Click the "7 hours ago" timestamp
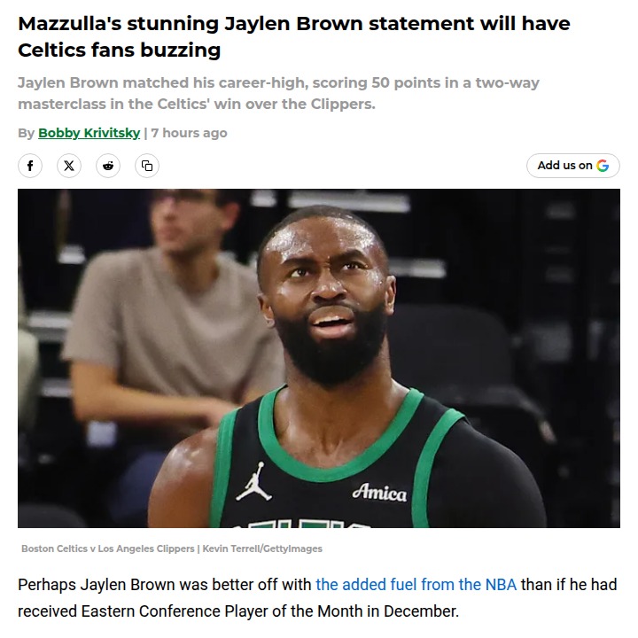Screen dimensions: 638x638 (189, 133)
